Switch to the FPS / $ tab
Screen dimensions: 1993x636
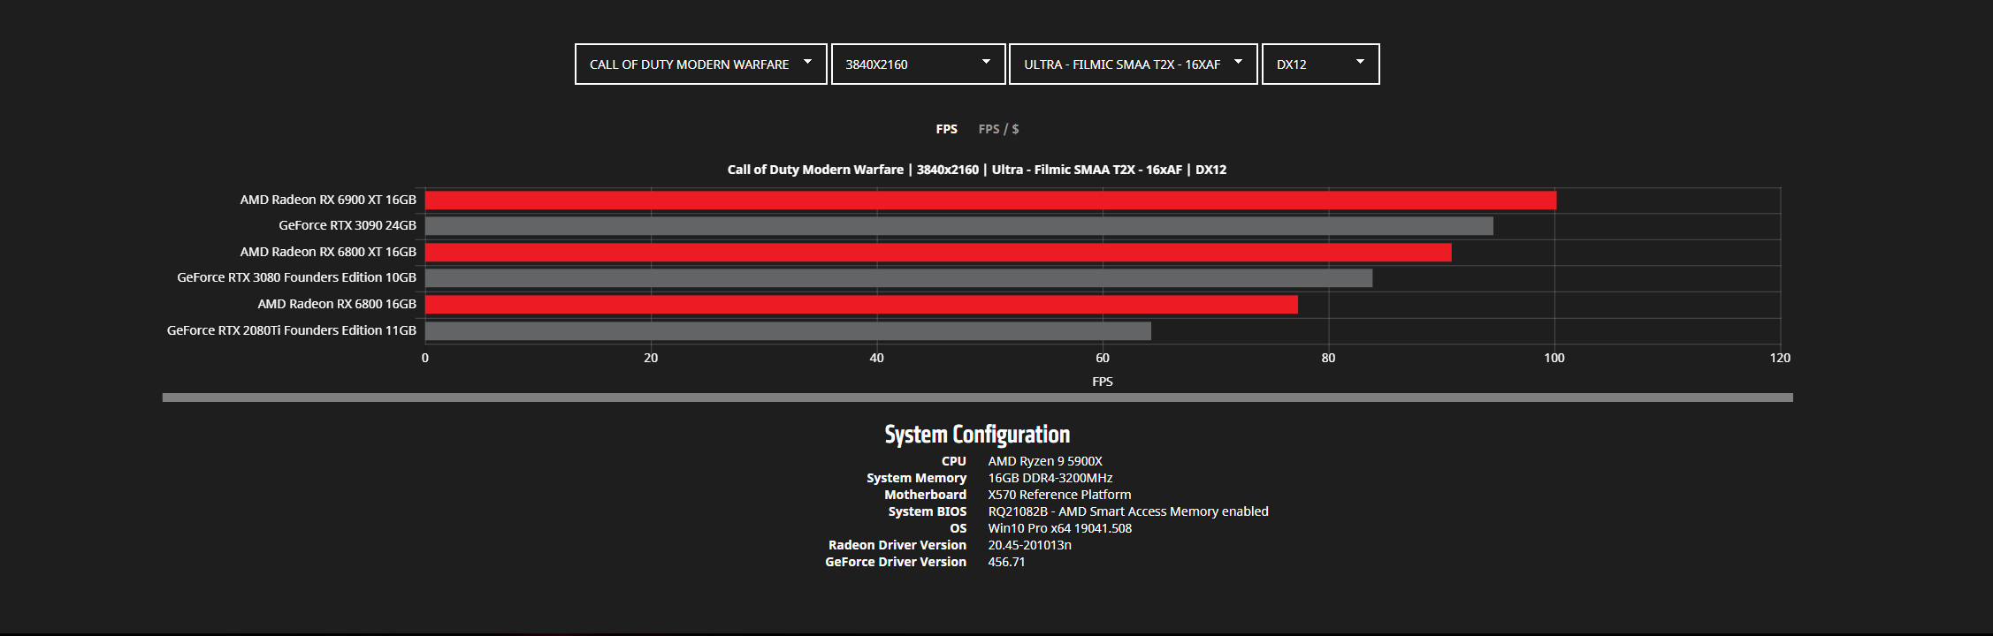[x=998, y=129]
